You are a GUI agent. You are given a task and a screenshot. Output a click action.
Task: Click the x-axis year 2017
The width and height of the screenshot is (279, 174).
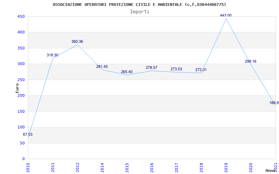point(176,167)
